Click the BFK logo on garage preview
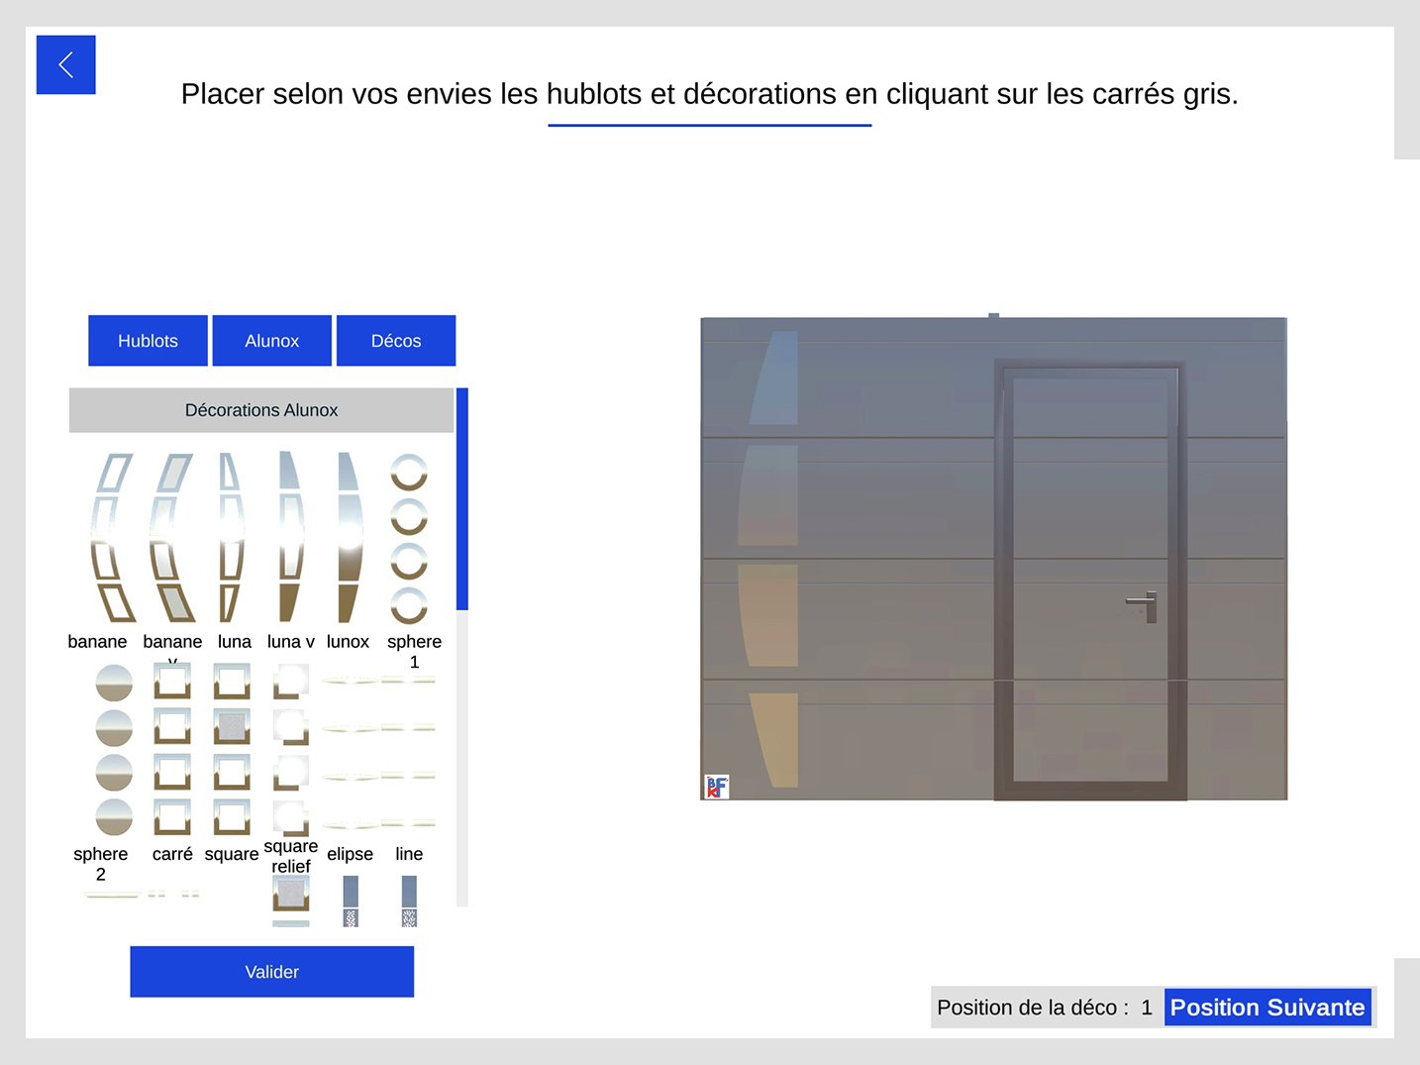 (716, 788)
